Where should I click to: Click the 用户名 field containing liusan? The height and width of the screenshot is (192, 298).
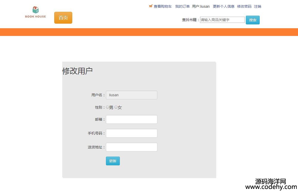(x=131, y=95)
